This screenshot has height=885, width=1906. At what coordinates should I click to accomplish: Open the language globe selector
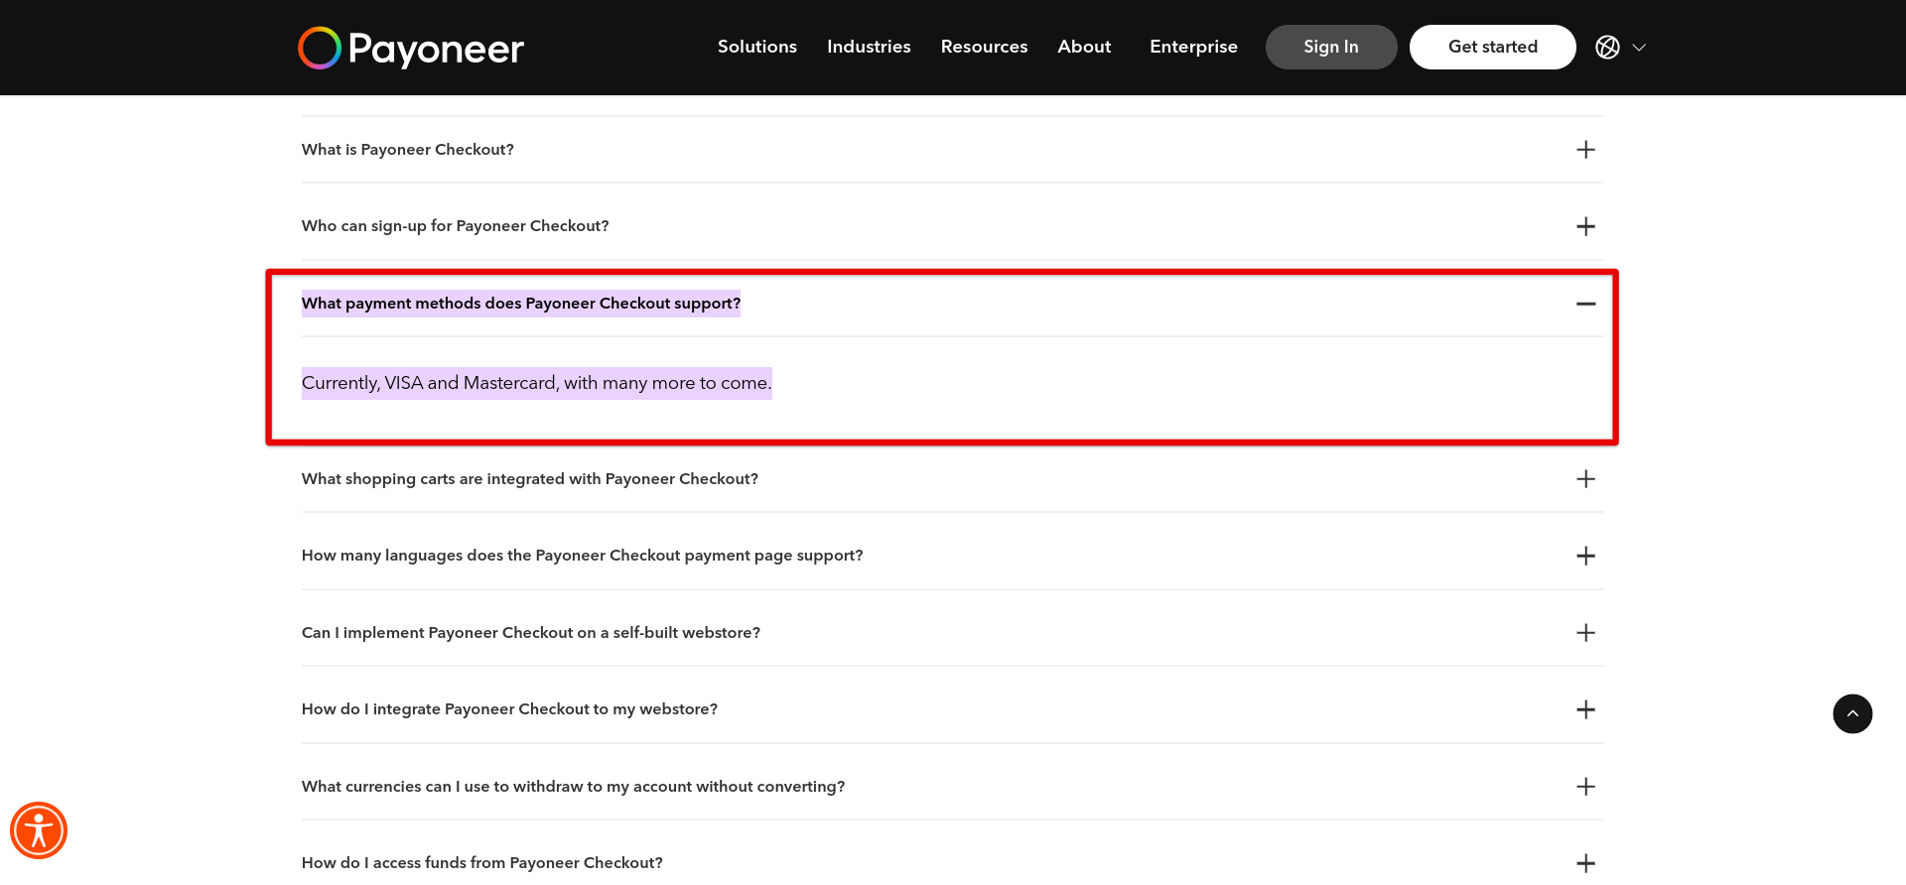[1607, 47]
